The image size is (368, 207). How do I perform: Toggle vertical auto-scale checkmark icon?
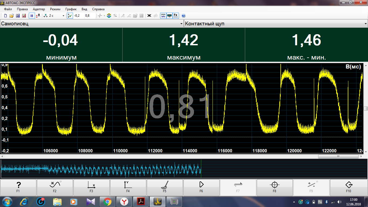click(70, 16)
